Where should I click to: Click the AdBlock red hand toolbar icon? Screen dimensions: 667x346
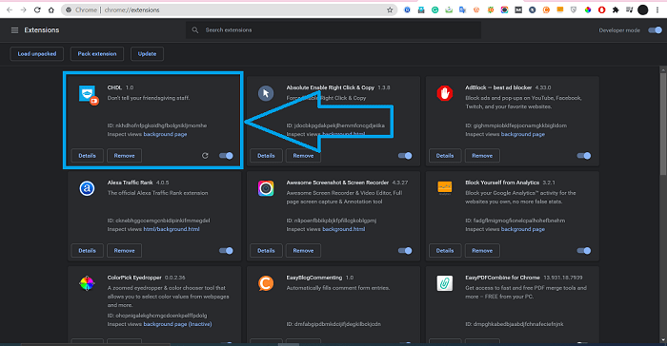tap(601, 10)
